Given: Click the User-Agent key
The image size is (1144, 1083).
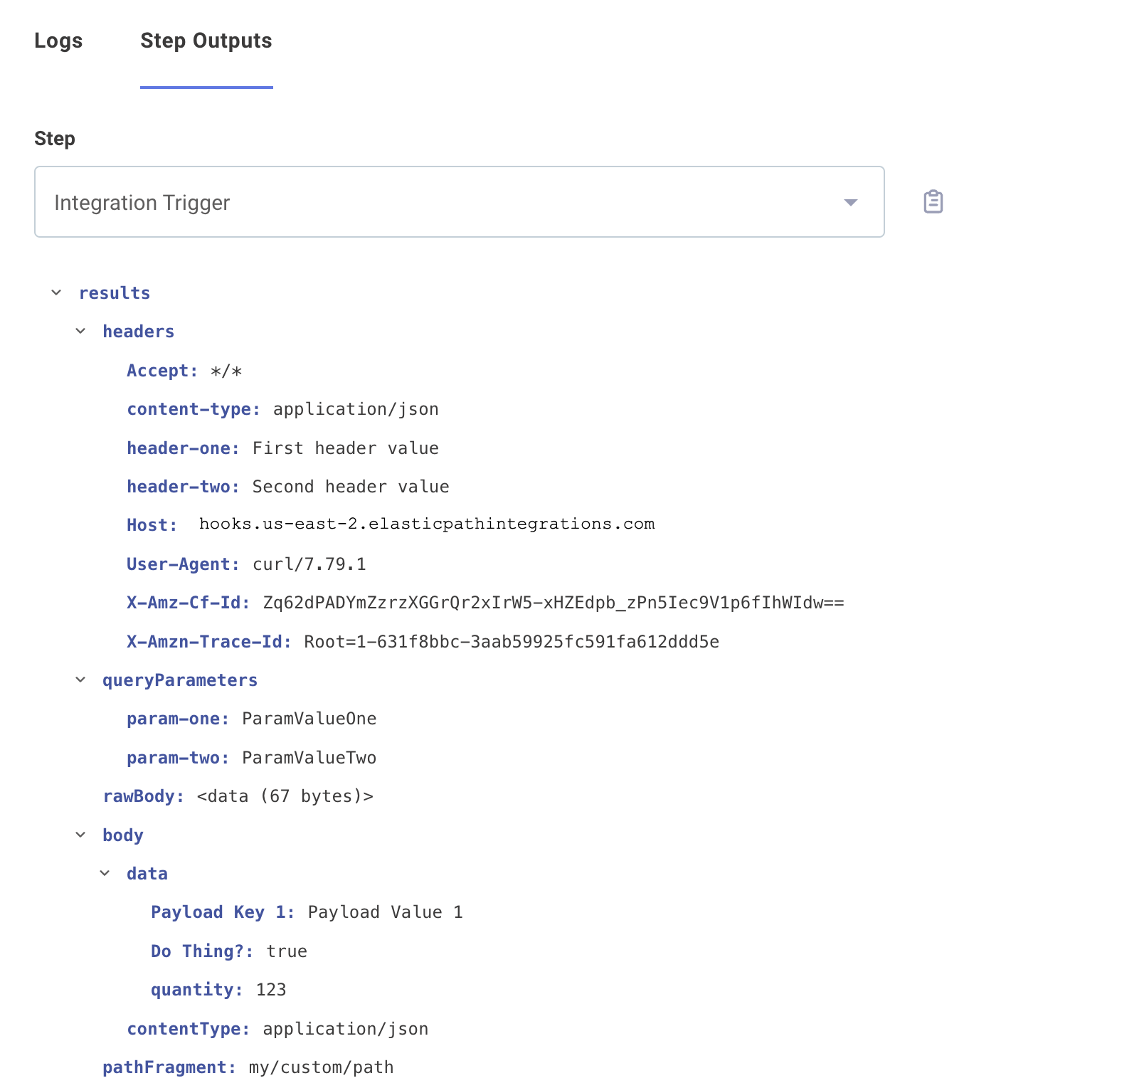Looking at the screenshot, I should click(184, 564).
